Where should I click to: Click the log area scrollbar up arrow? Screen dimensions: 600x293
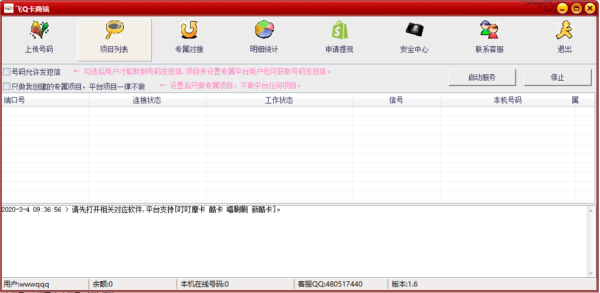pyautogui.click(x=591, y=210)
